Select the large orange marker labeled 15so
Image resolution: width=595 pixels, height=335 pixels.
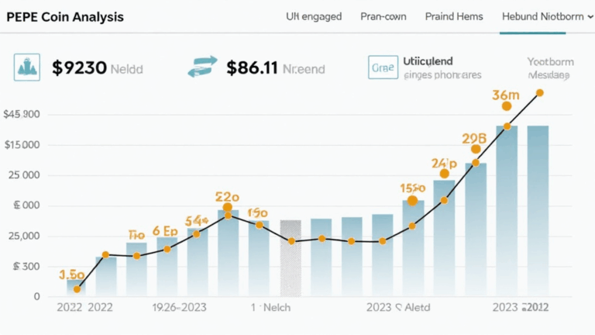pyautogui.click(x=411, y=201)
